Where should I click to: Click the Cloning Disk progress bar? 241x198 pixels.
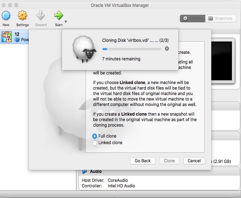[x=132, y=49]
